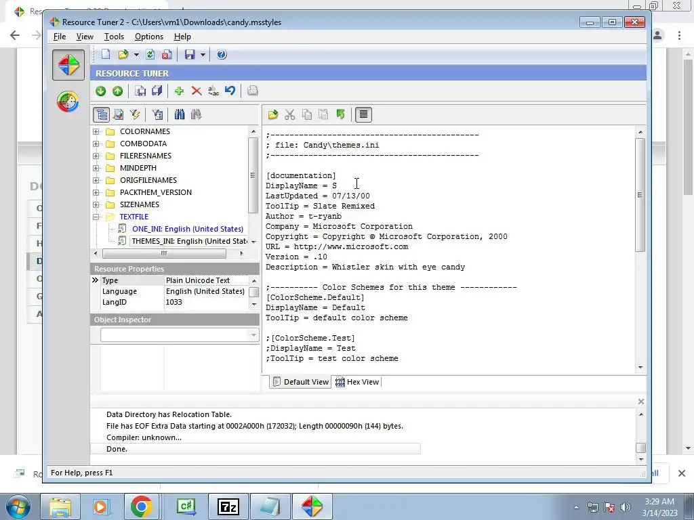Open the File menu

click(x=60, y=37)
